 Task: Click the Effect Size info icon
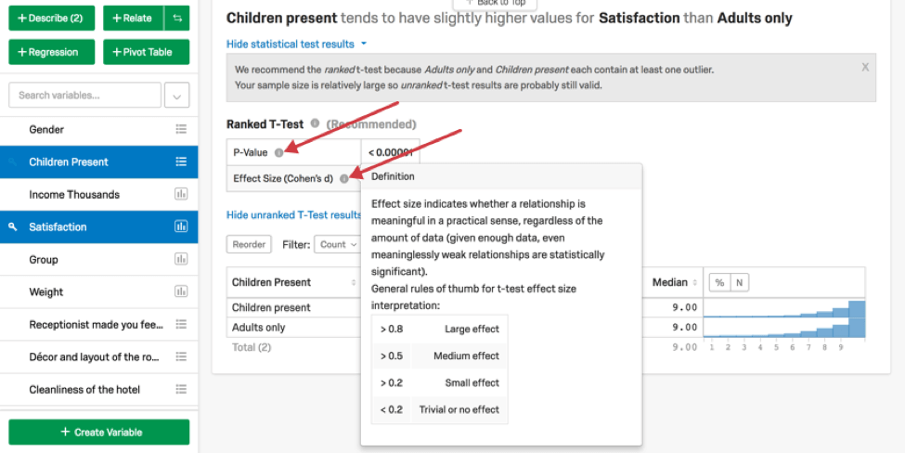tap(343, 178)
